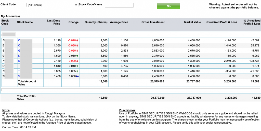This screenshot has height=131, width=261.
Task: Select unrealized profit 1,440.000
Action: pos(230,45)
